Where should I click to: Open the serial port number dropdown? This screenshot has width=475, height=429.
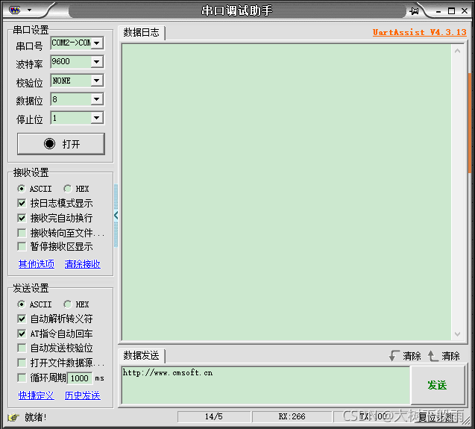[x=97, y=43]
